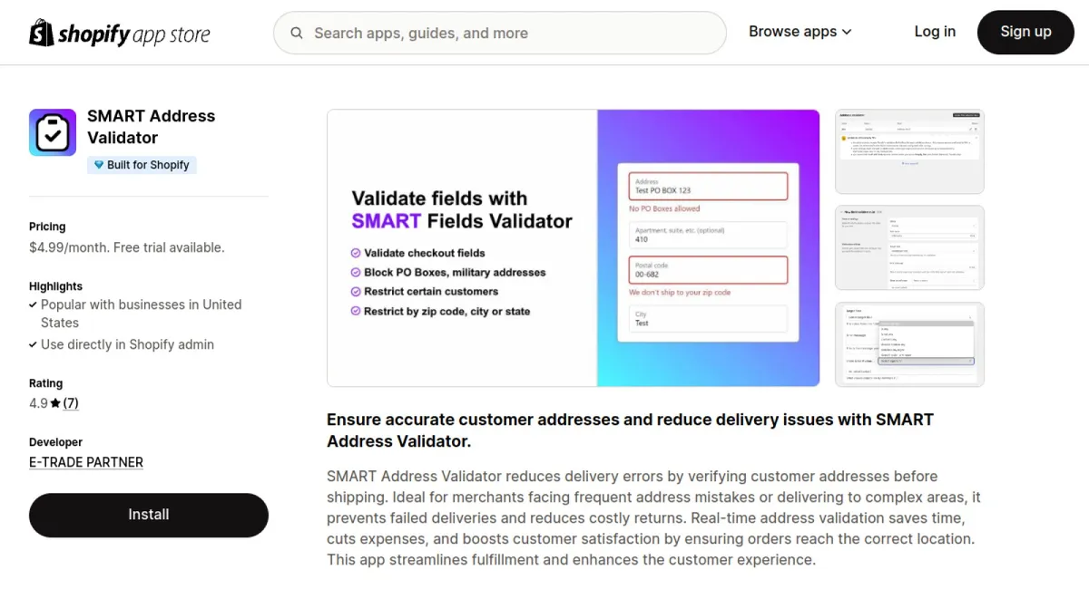
Task: Click the Validate checkout fields checkmark icon
Action: (x=356, y=253)
